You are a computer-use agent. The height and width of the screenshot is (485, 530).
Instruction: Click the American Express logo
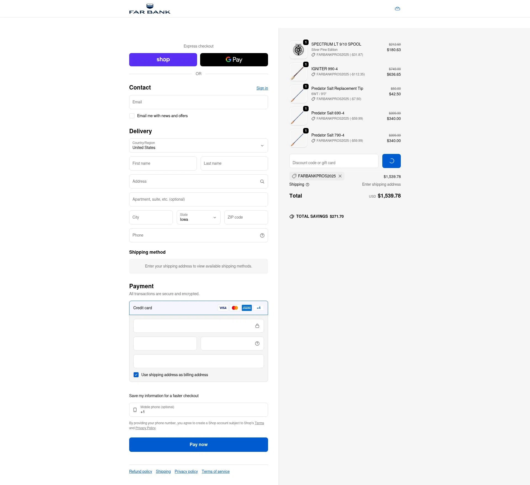tap(247, 308)
